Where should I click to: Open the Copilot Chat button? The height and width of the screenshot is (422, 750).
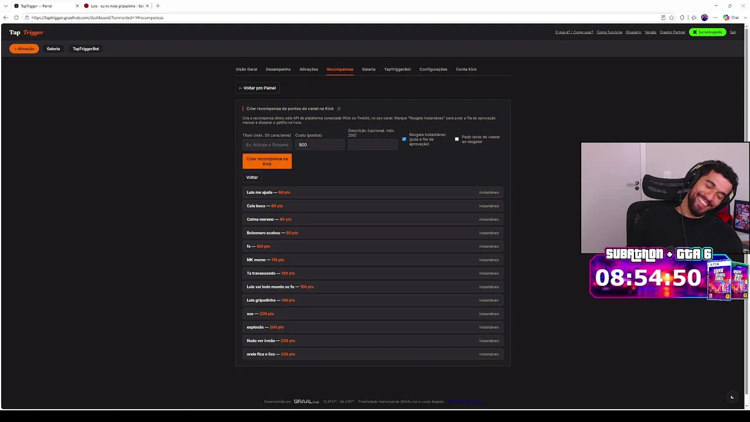(x=731, y=18)
